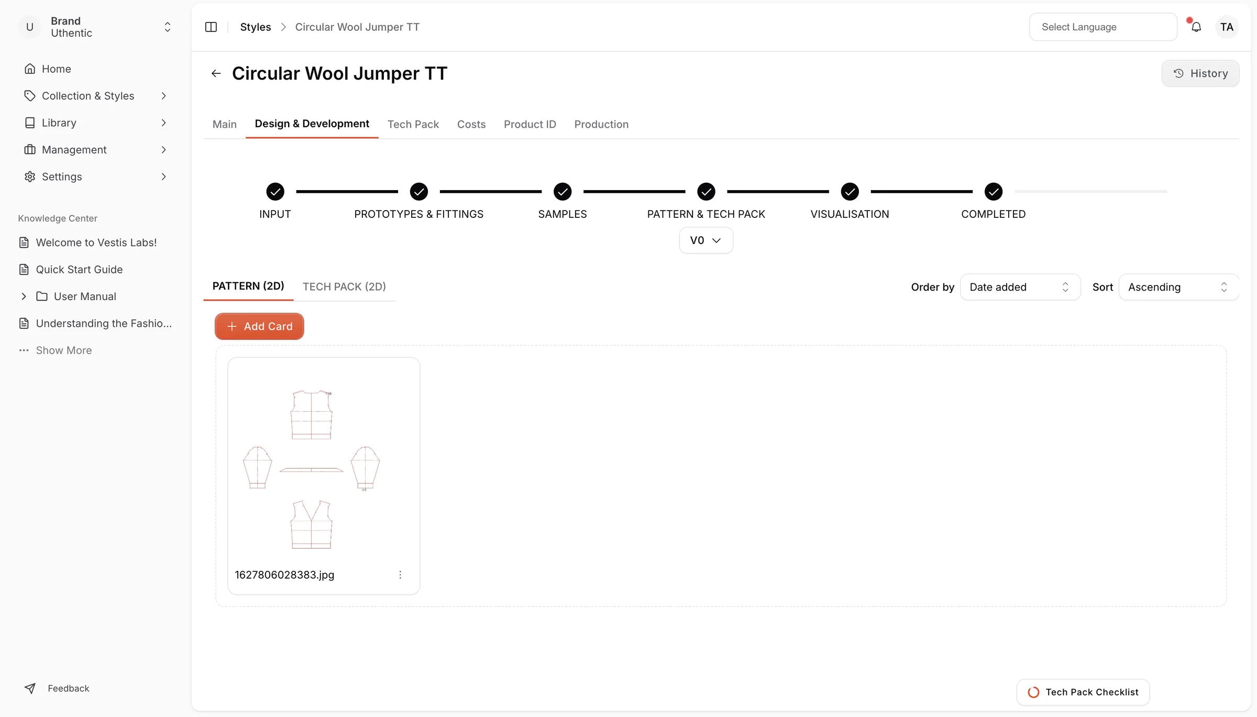This screenshot has height=717, width=1257.
Task: Open the V0 version dropdown
Action: click(705, 240)
